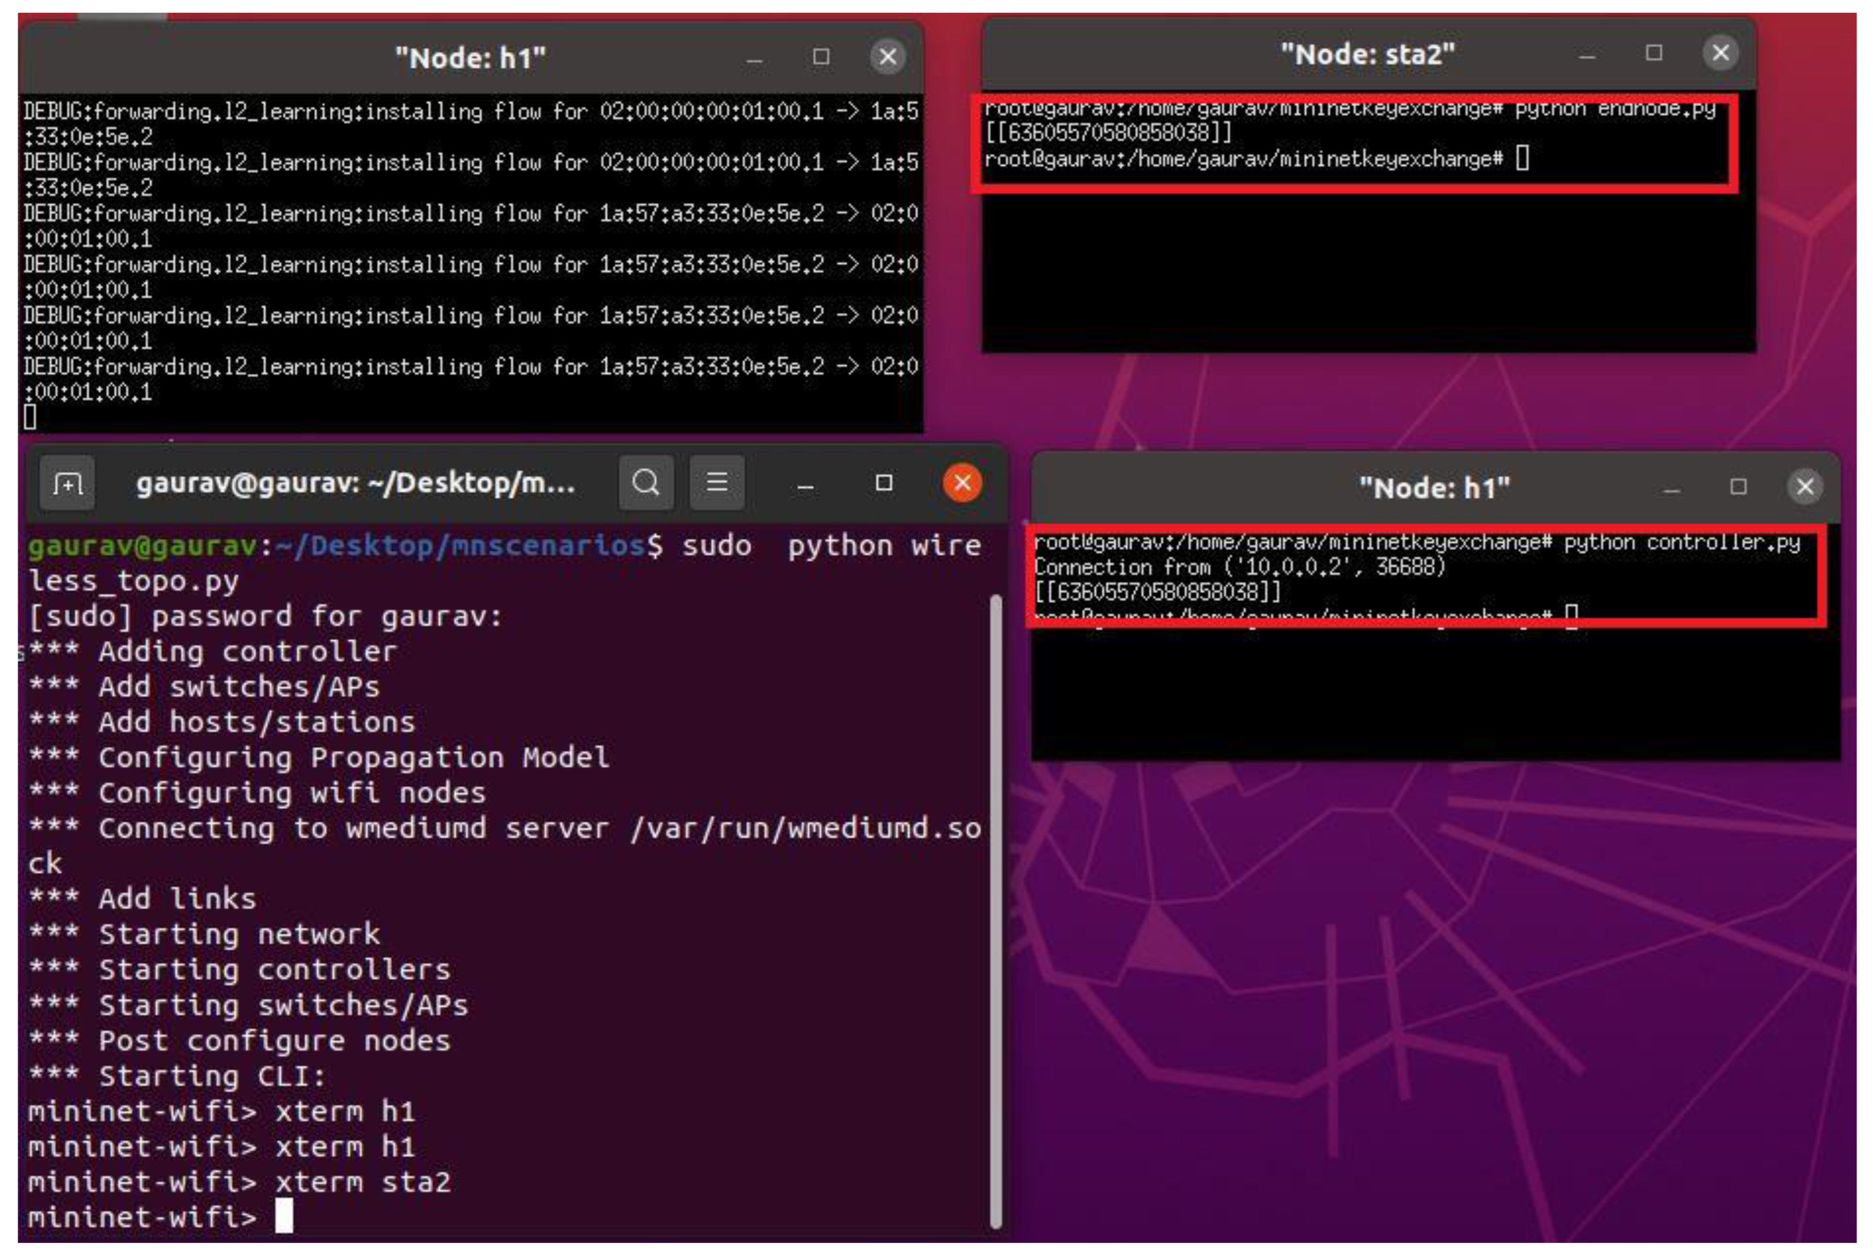Maximize the h1 window running controller.py

(1738, 487)
